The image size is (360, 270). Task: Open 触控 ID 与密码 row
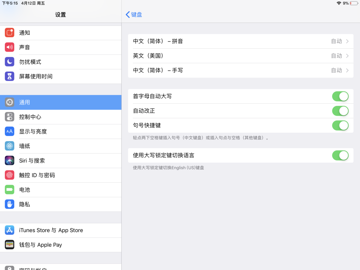[x=61, y=175]
